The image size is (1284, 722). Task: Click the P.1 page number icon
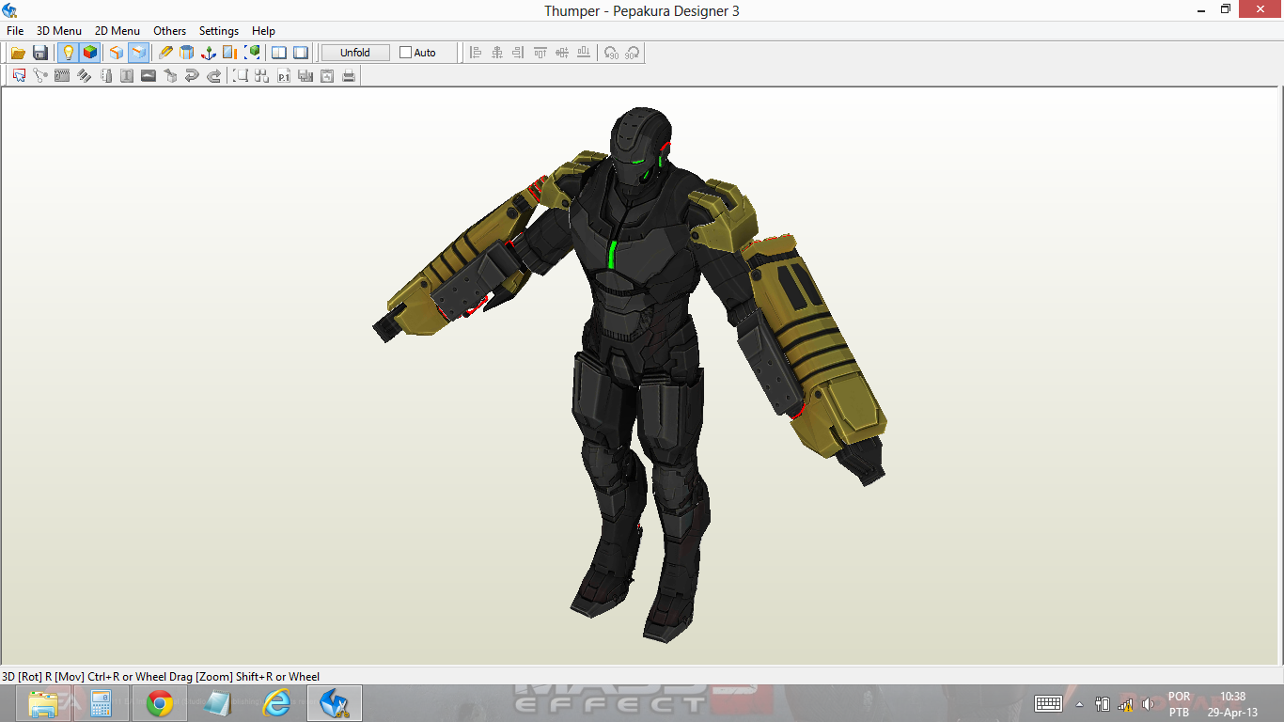coord(284,75)
